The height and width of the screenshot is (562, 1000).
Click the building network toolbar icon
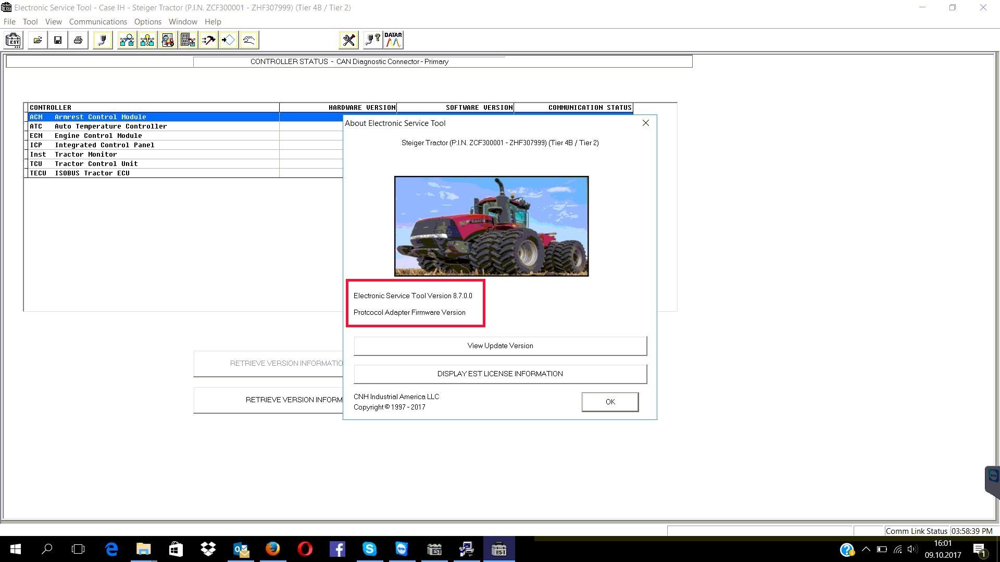pos(188,40)
